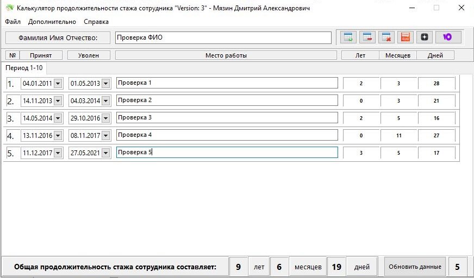Open hire date dropdown 04.01.2011 in row 1
This screenshot has width=474, height=278.
pyautogui.click(x=58, y=84)
